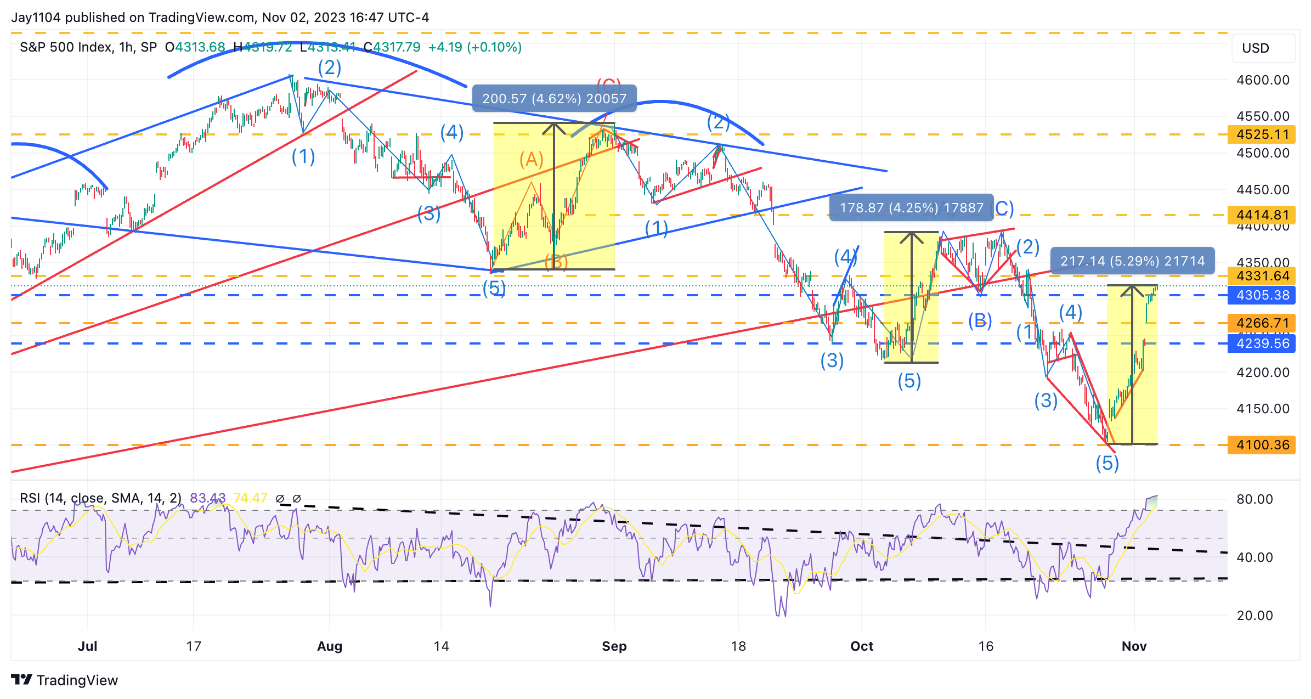
Task: Click the 4100.36 orange price label
Action: (x=1262, y=445)
